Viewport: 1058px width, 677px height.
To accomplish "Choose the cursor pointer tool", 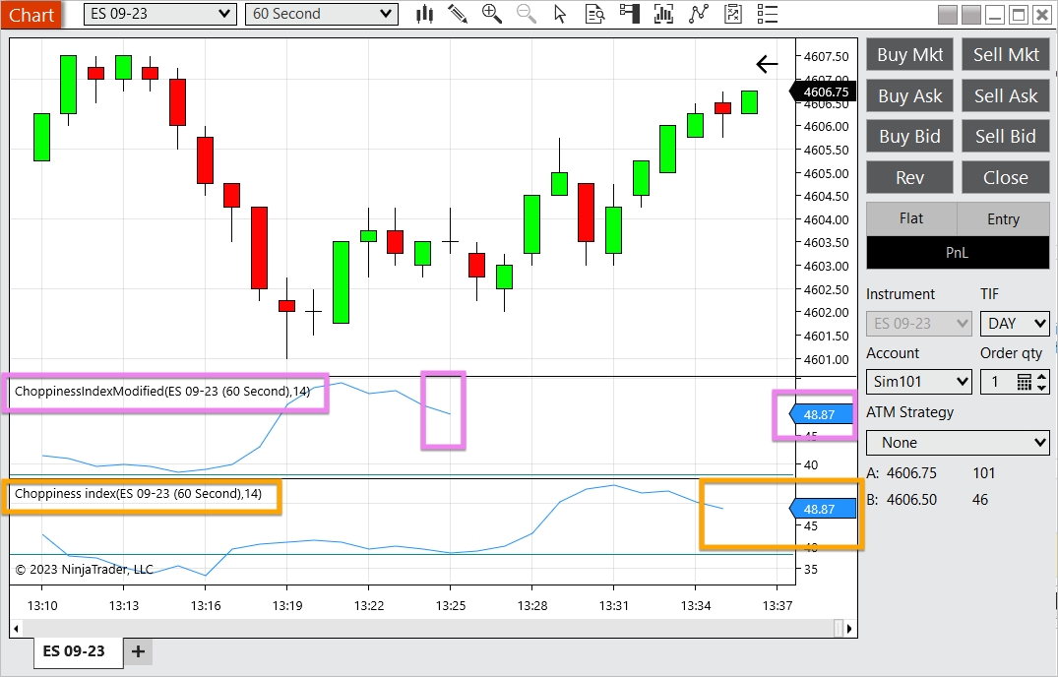I will 560,14.
